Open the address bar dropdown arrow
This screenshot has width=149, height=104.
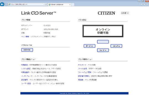pos(44,4)
